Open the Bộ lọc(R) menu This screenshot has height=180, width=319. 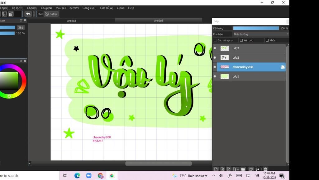(17, 8)
